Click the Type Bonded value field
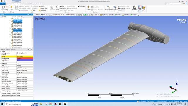This screenshot has height=106, width=188. click(25, 65)
